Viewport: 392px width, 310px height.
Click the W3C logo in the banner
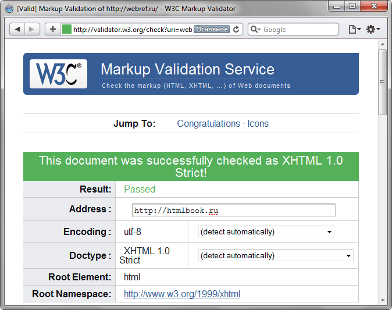(x=58, y=74)
